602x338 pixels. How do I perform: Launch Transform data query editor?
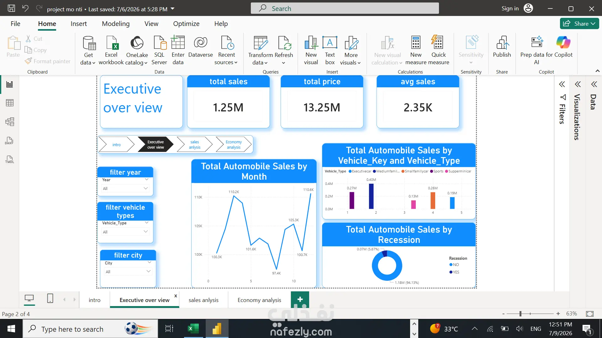(260, 50)
